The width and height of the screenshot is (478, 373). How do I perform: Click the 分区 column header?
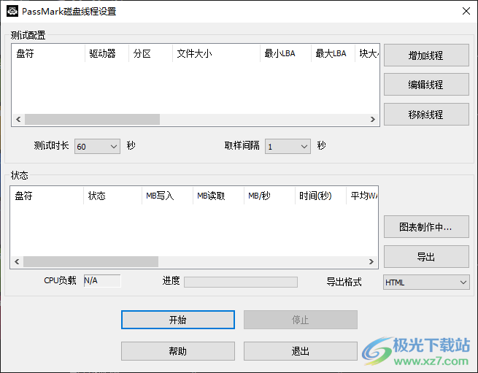(151, 53)
